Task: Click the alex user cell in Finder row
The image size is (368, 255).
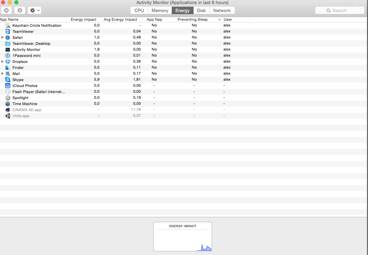Action: point(227,68)
